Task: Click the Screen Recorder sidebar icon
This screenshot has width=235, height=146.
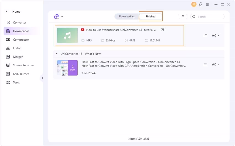Action: (8, 65)
